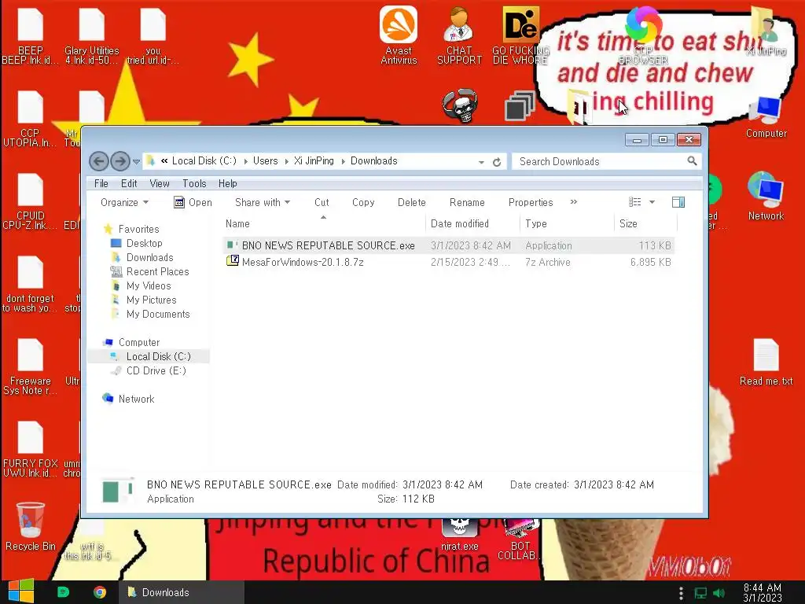Open Chrome from the taskbar
The image size is (805, 604).
tap(100, 592)
